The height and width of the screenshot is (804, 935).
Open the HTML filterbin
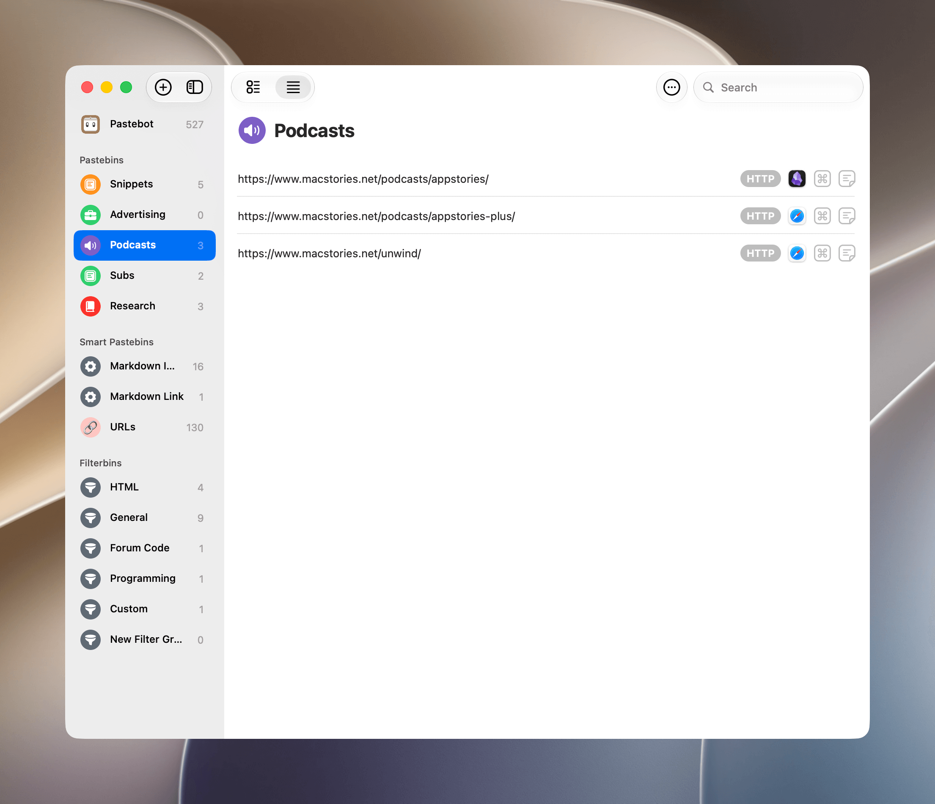click(x=144, y=487)
